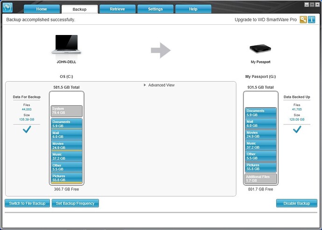Viewport: 322px width, 230px height.
Task: Click the Additional Files 1.7 GB block
Action: (x=260, y=179)
